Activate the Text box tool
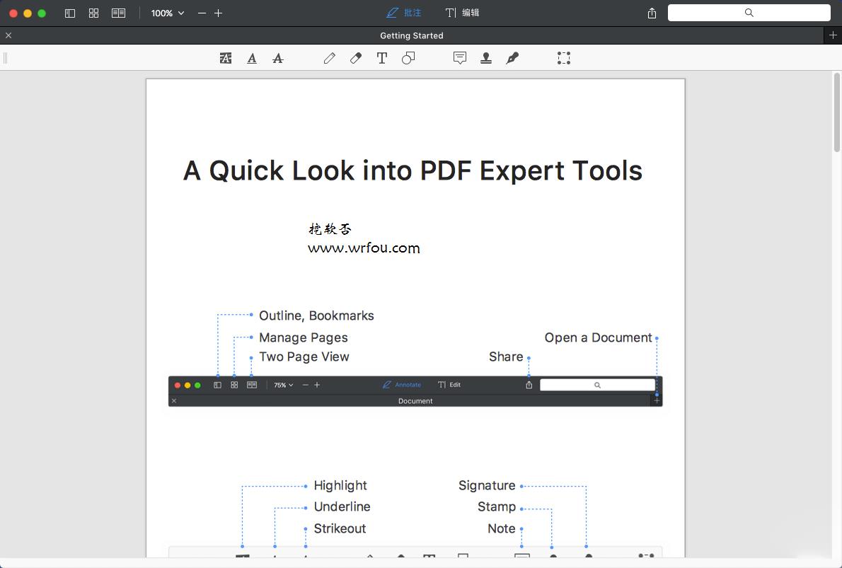 pyautogui.click(x=382, y=59)
